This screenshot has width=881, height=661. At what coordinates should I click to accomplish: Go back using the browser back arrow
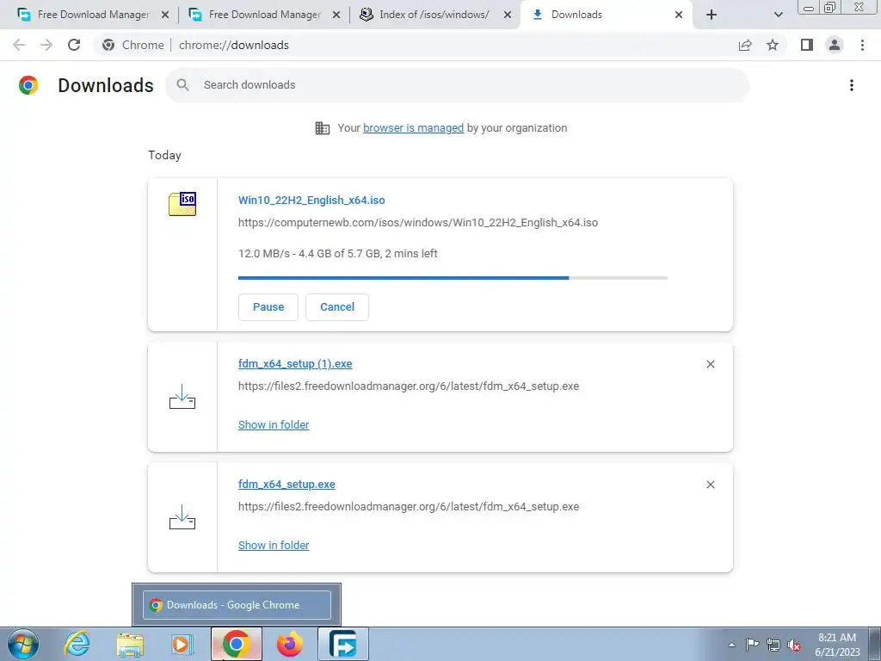pyautogui.click(x=19, y=45)
